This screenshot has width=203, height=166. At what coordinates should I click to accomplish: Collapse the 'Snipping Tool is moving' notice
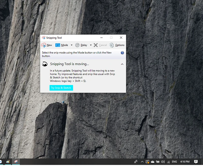(x=122, y=64)
